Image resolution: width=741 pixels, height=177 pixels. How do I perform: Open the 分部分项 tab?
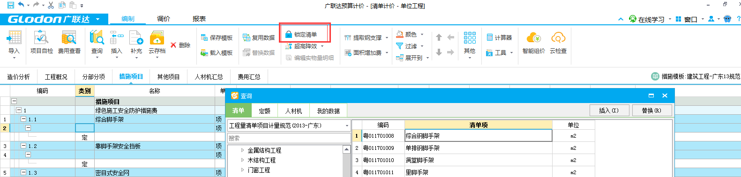pyautogui.click(x=94, y=77)
